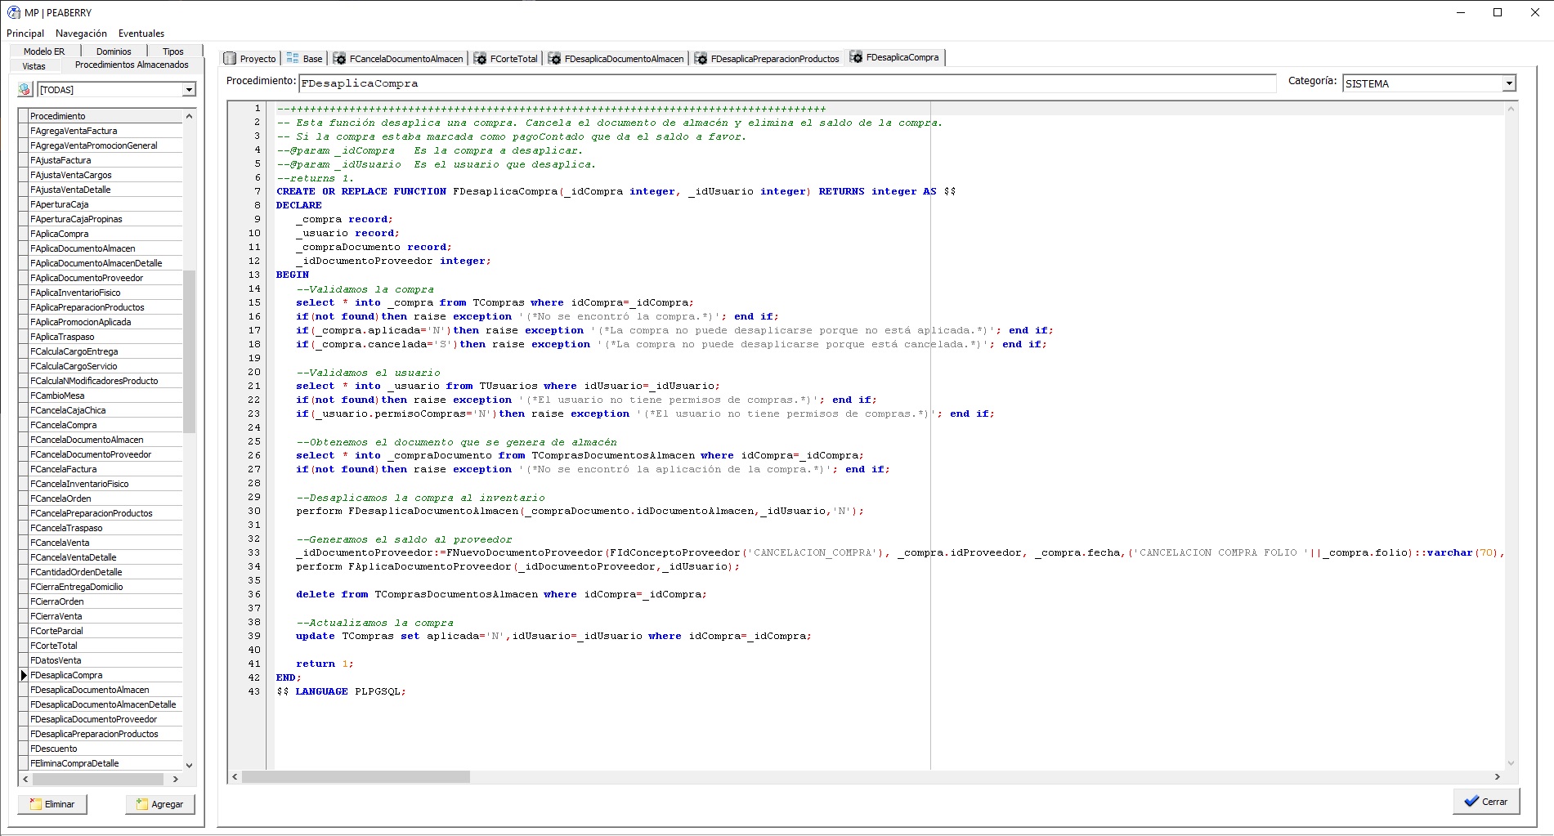Click the gear icon on FDesaplicaCompra tab

point(856,57)
